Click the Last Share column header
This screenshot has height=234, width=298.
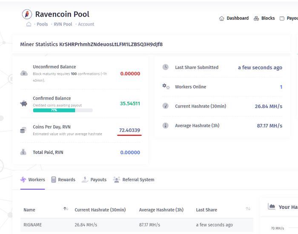pos(206,210)
